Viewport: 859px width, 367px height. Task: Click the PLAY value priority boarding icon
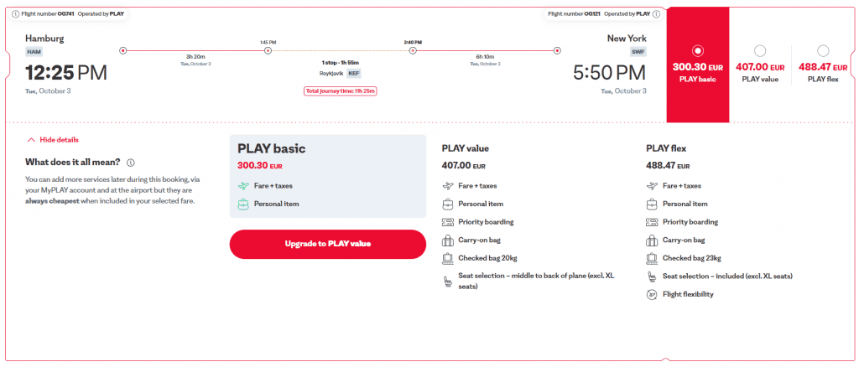(x=448, y=222)
